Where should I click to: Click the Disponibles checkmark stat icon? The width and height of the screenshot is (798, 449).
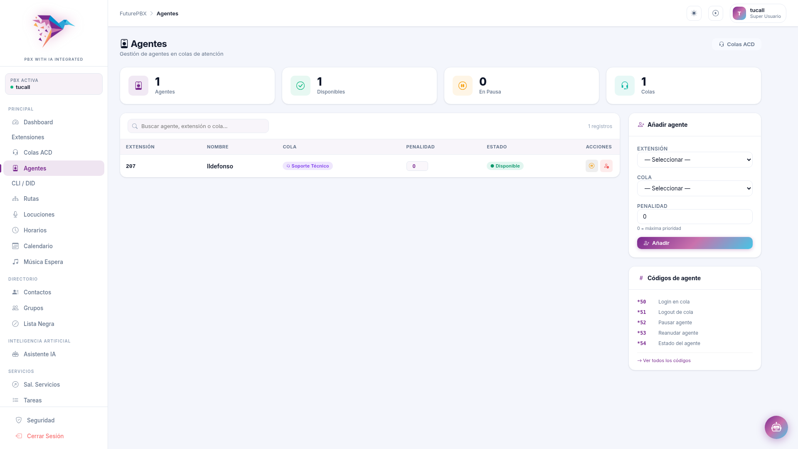(300, 86)
